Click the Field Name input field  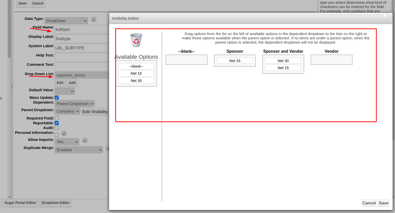(x=82, y=29)
